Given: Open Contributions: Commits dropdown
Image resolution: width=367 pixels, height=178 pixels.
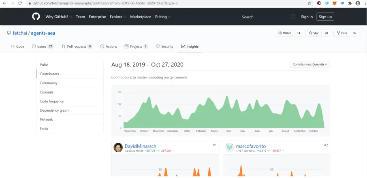Looking at the screenshot, I should coord(309,64).
